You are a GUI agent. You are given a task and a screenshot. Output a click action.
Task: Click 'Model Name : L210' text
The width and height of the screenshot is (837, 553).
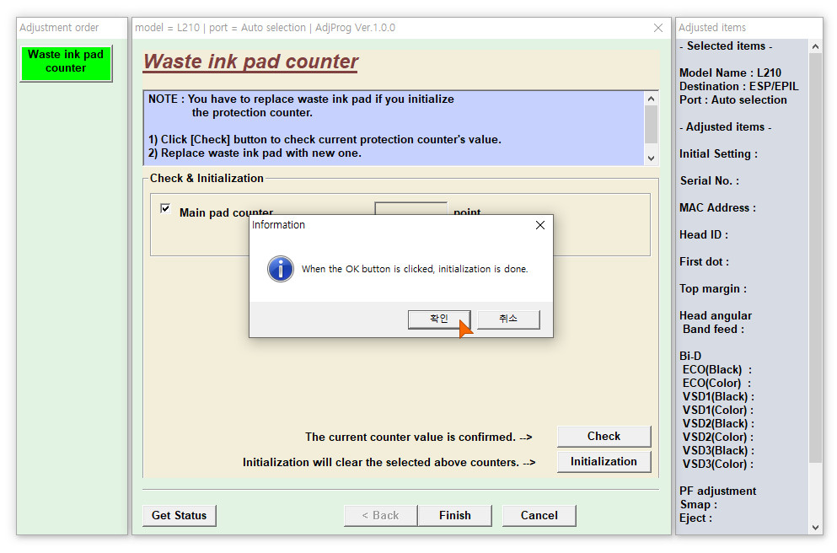730,72
